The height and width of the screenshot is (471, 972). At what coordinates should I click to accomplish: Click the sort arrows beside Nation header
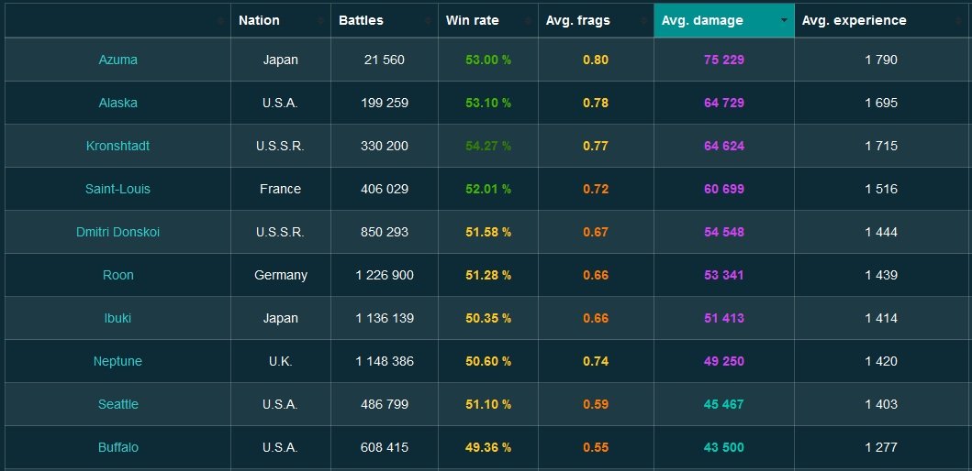pyautogui.click(x=321, y=20)
